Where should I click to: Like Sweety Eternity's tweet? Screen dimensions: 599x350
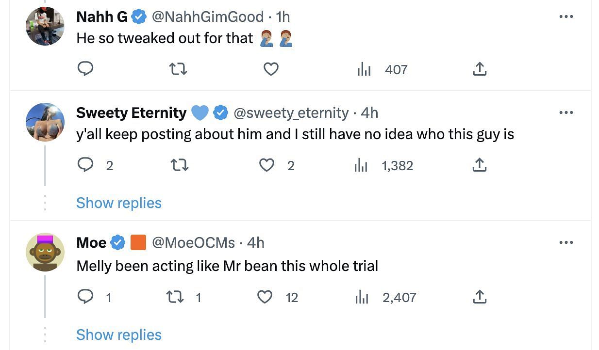pos(277,165)
